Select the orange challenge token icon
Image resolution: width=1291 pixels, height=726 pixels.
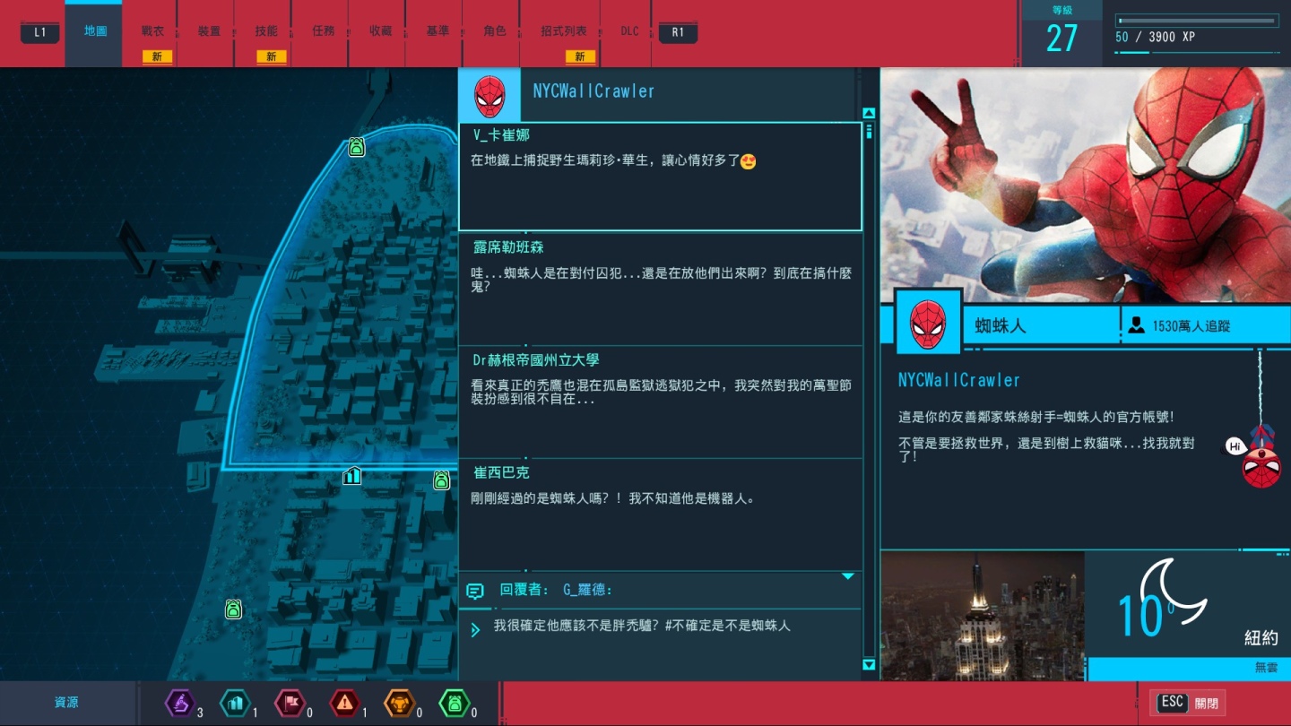click(400, 704)
